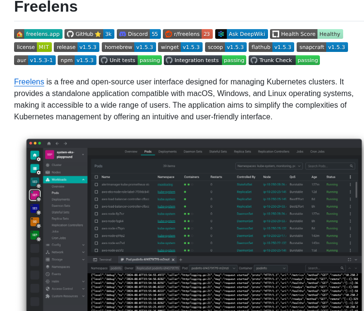The image size is (364, 311).
Task: Open the Ask DeepWiki badge
Action: (241, 34)
